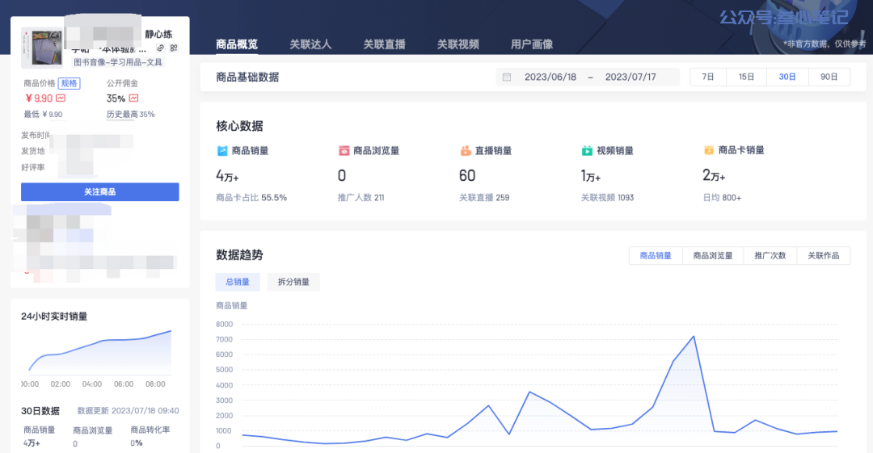This screenshot has width=873, height=453.
Task: Click the 直播销量 core data icon
Action: [466, 150]
